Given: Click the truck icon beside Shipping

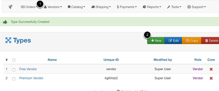Looking at the screenshot, I should [x=93, y=7].
